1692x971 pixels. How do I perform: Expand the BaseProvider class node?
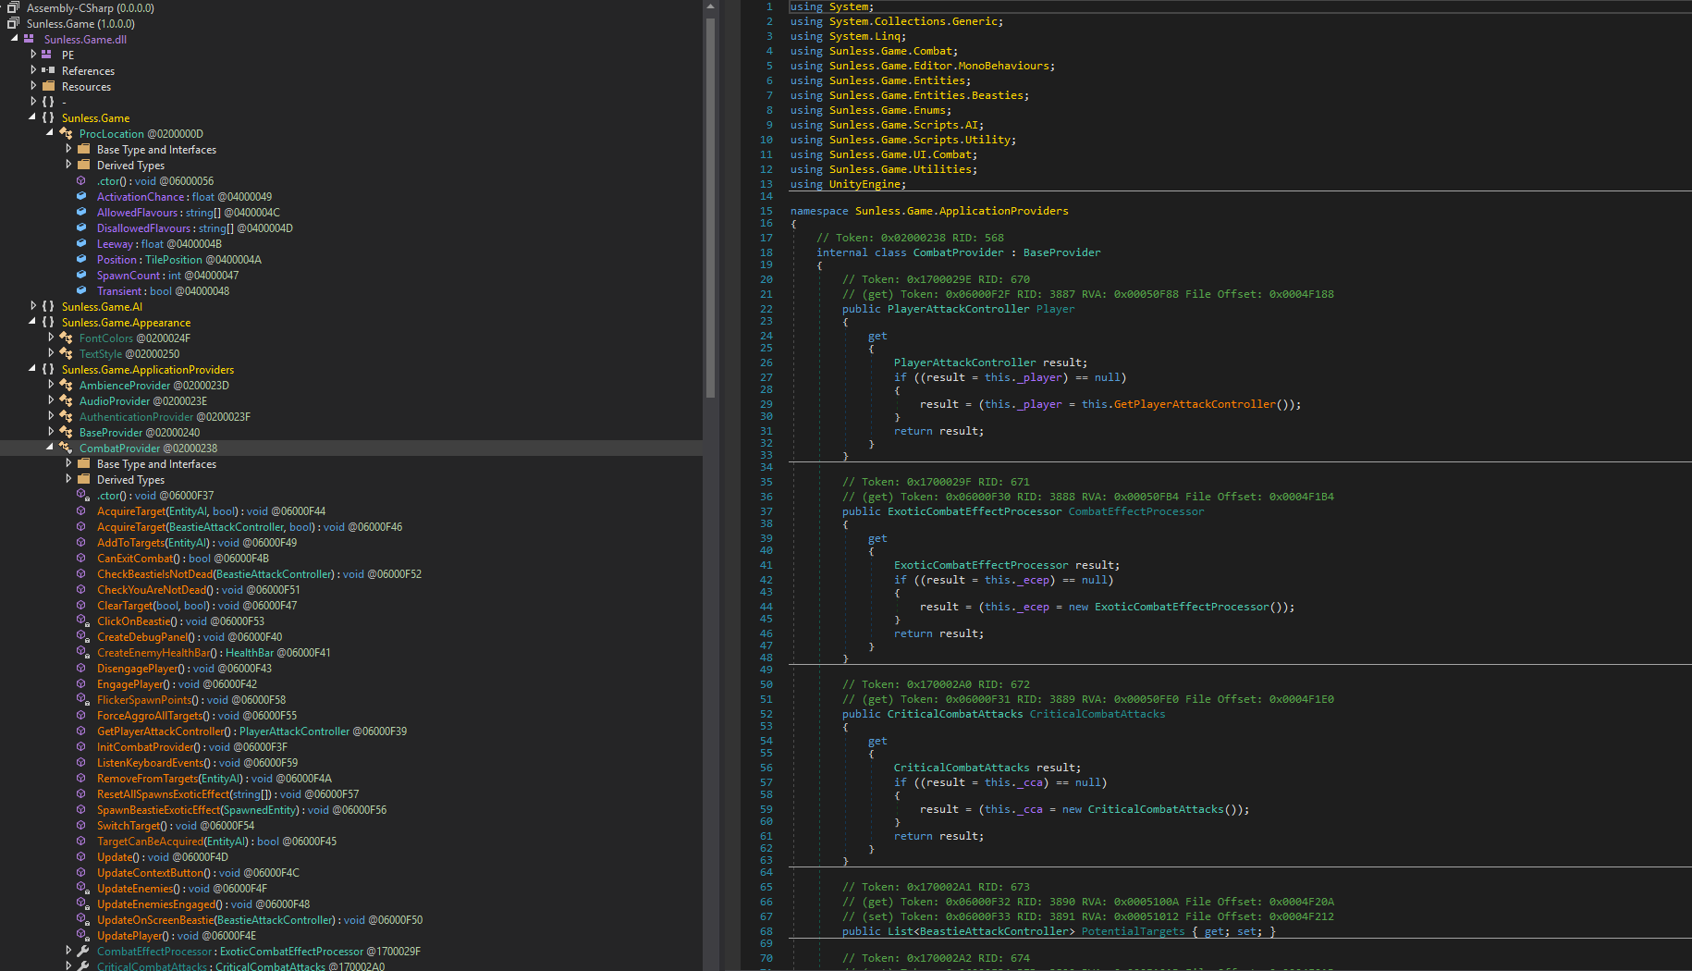[x=51, y=432]
